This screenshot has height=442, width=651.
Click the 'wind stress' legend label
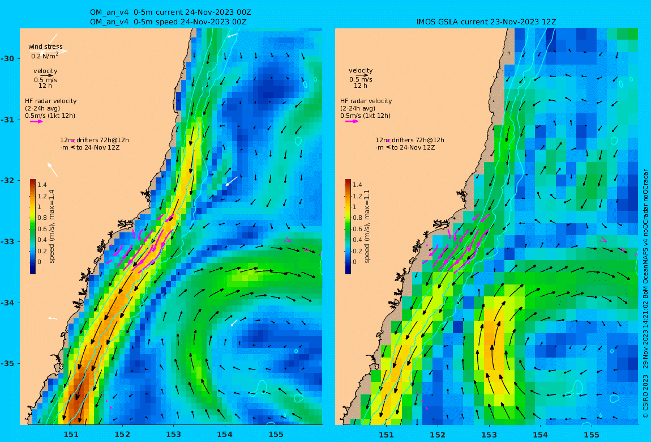tap(46, 46)
